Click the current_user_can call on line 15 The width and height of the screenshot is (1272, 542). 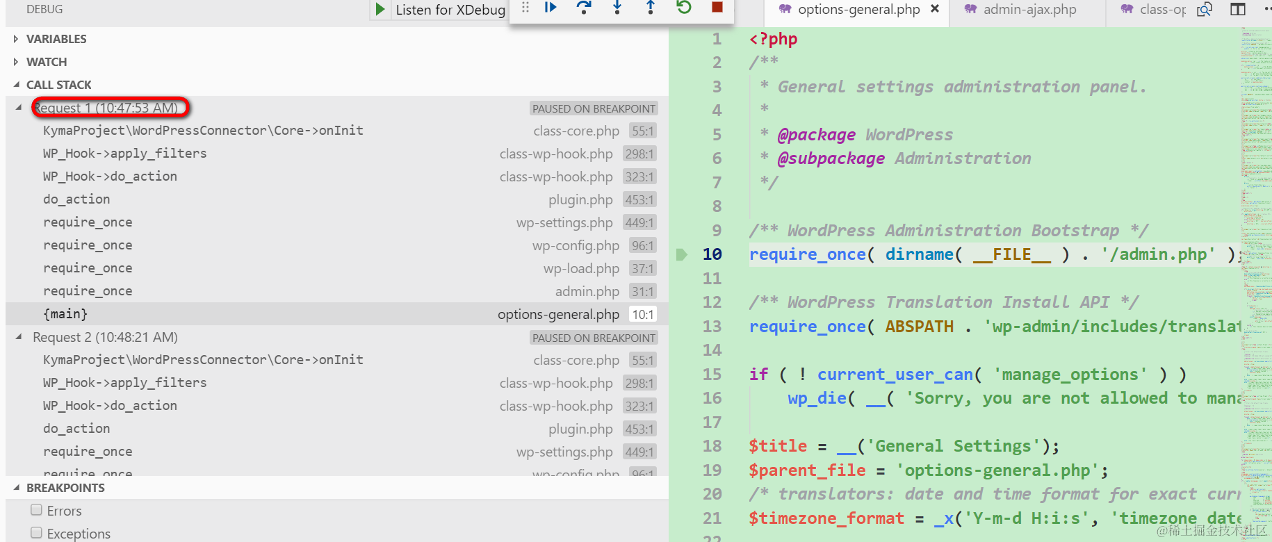pyautogui.click(x=895, y=375)
